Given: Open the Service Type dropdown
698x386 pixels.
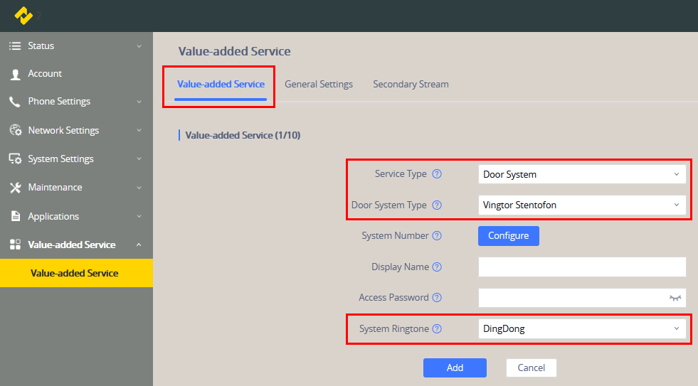Looking at the screenshot, I should [581, 174].
